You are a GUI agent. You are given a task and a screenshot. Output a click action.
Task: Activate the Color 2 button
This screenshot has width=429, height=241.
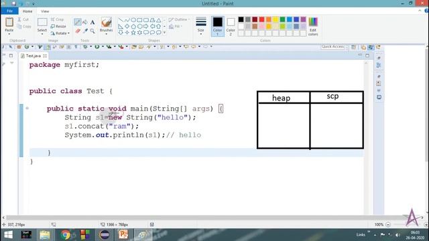pos(231,27)
